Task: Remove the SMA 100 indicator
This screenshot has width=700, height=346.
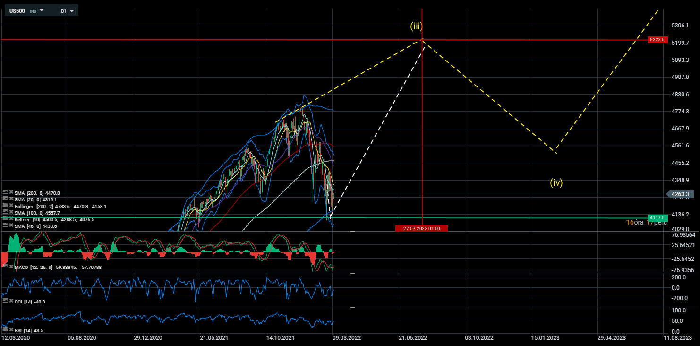Action: coord(11,213)
